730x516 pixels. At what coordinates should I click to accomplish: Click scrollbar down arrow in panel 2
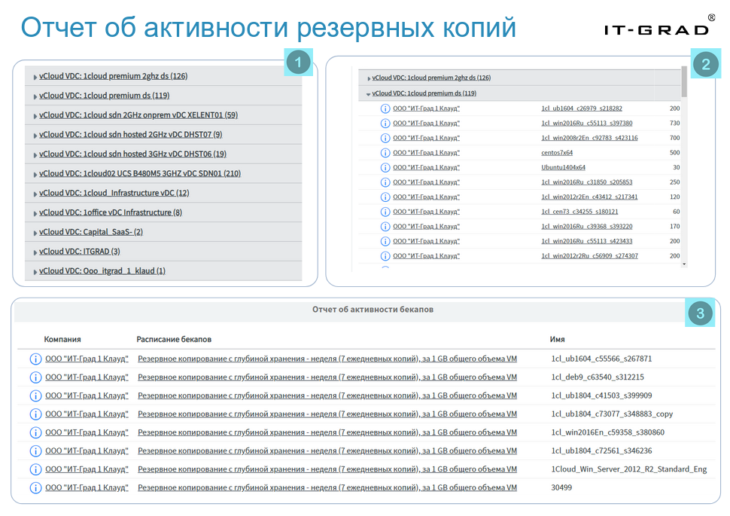684,264
